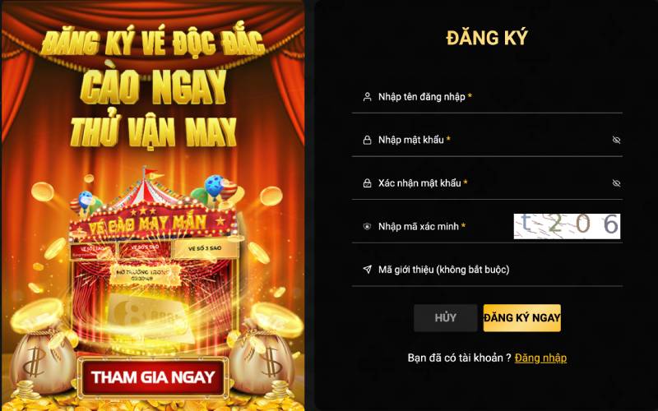The image size is (658, 411).
Task: Click the padlock icon beside password field
Action: pos(367,140)
